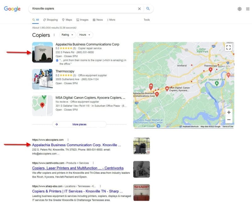Switch to the News tab
The height and width of the screenshot is (205, 252).
[x=98, y=20]
